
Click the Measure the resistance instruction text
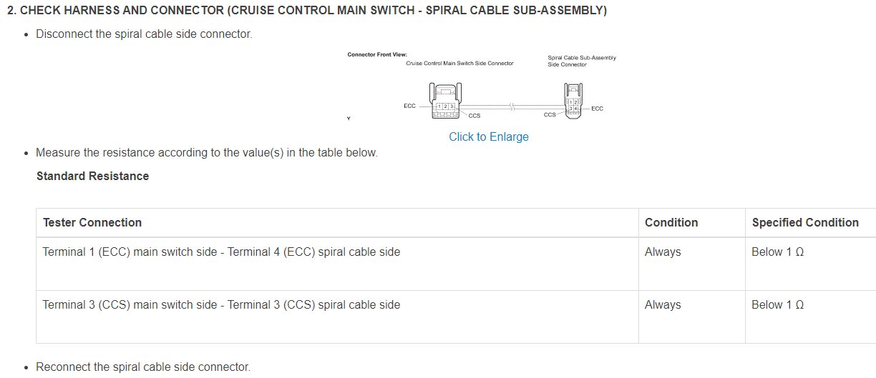click(207, 152)
